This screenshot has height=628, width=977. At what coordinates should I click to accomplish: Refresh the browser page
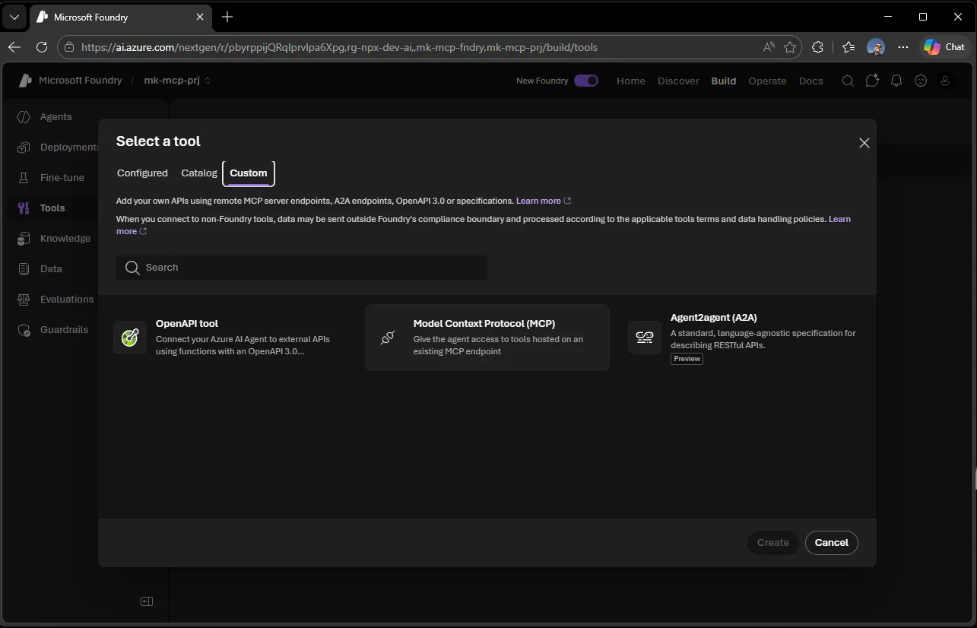pyautogui.click(x=42, y=47)
